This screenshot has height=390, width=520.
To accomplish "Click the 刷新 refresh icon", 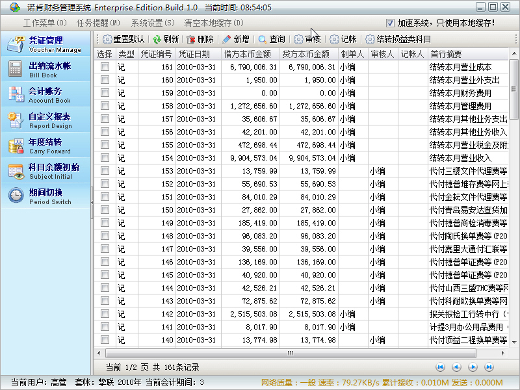I will (157, 39).
